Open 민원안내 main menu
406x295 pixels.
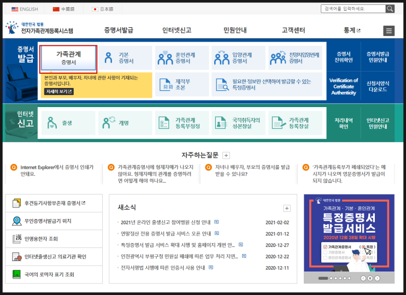235,30
